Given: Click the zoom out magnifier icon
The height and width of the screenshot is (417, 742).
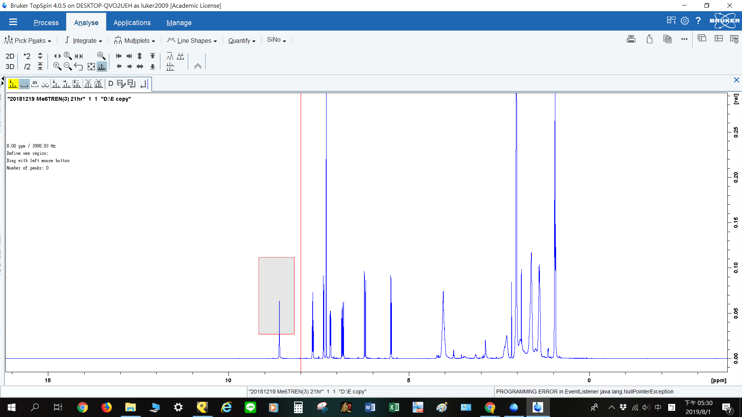Looking at the screenshot, I should coord(68,66).
